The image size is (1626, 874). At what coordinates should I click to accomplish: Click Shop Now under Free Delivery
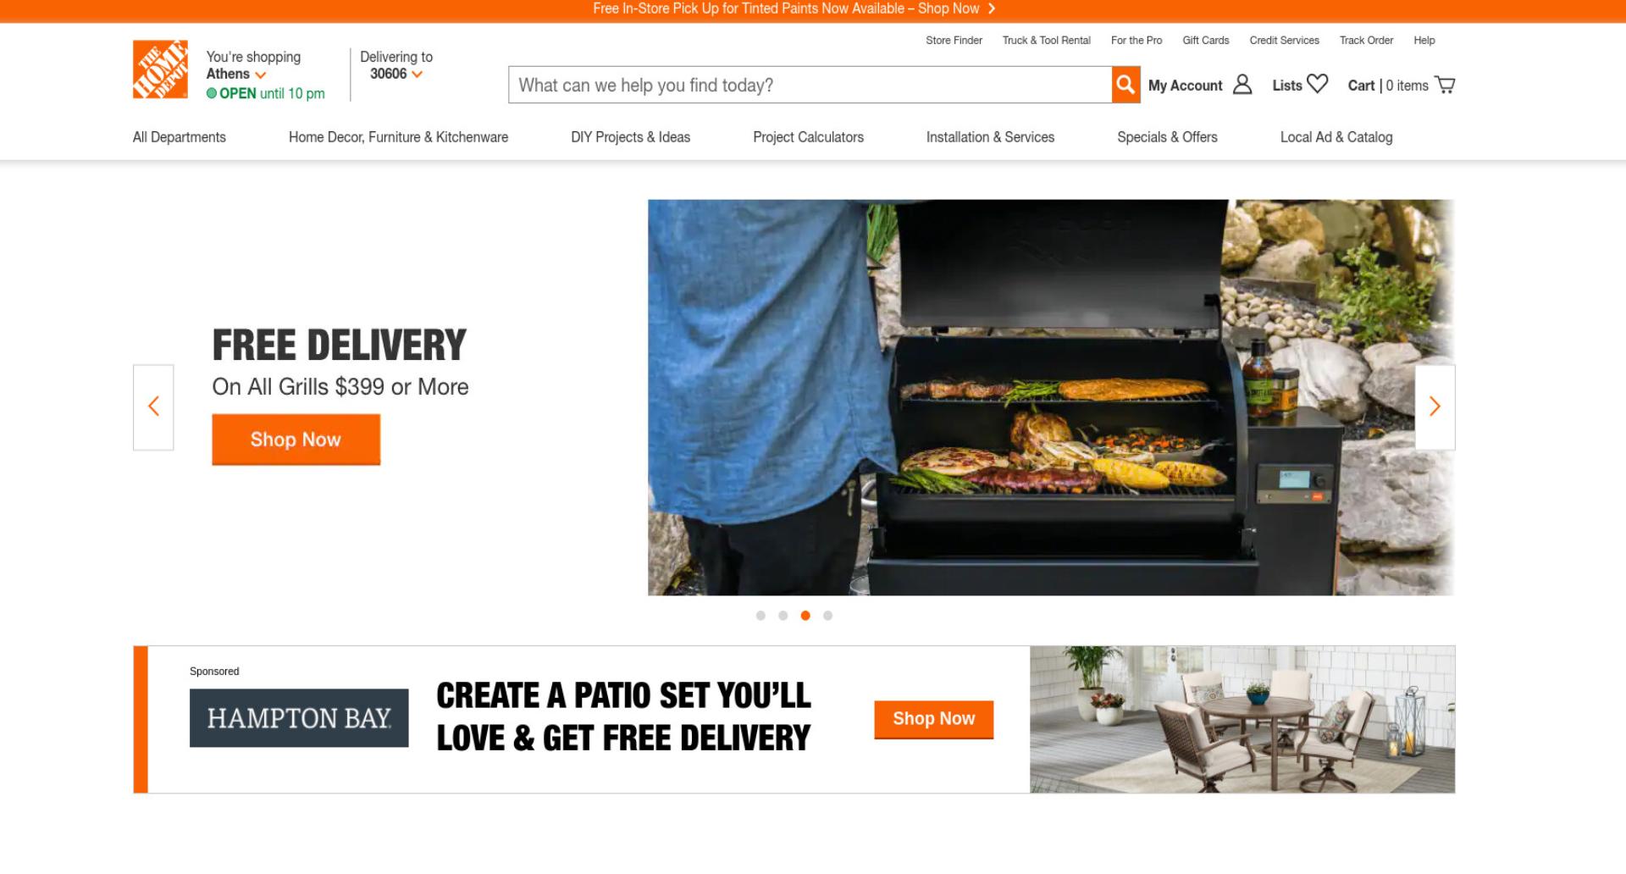click(x=296, y=440)
